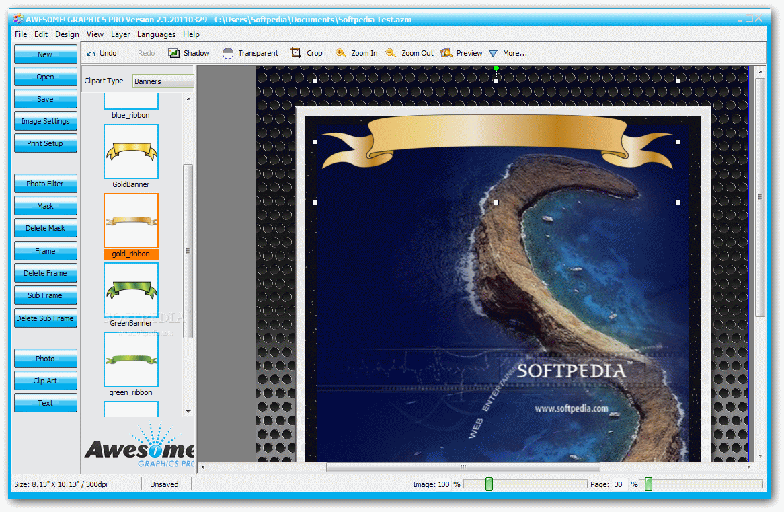Select the green_ribbon clipart thumbnail
The image size is (784, 512).
point(131,359)
